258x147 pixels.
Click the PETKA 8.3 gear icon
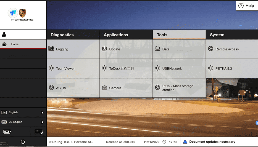[x=211, y=68]
